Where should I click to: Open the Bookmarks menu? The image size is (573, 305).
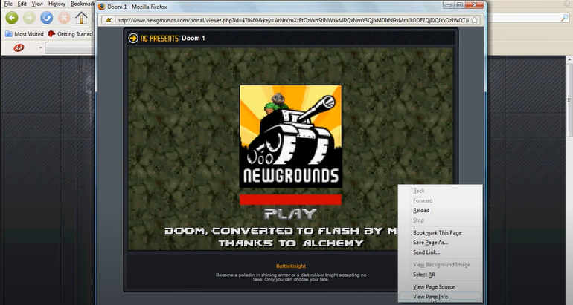tap(82, 4)
